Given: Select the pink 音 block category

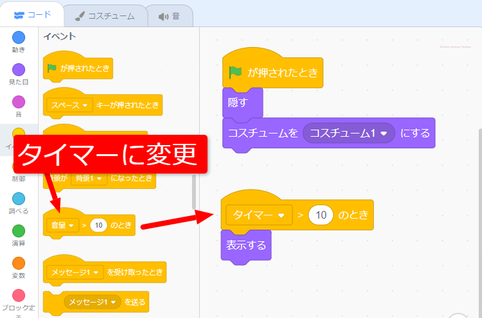Looking at the screenshot, I should click(19, 107).
